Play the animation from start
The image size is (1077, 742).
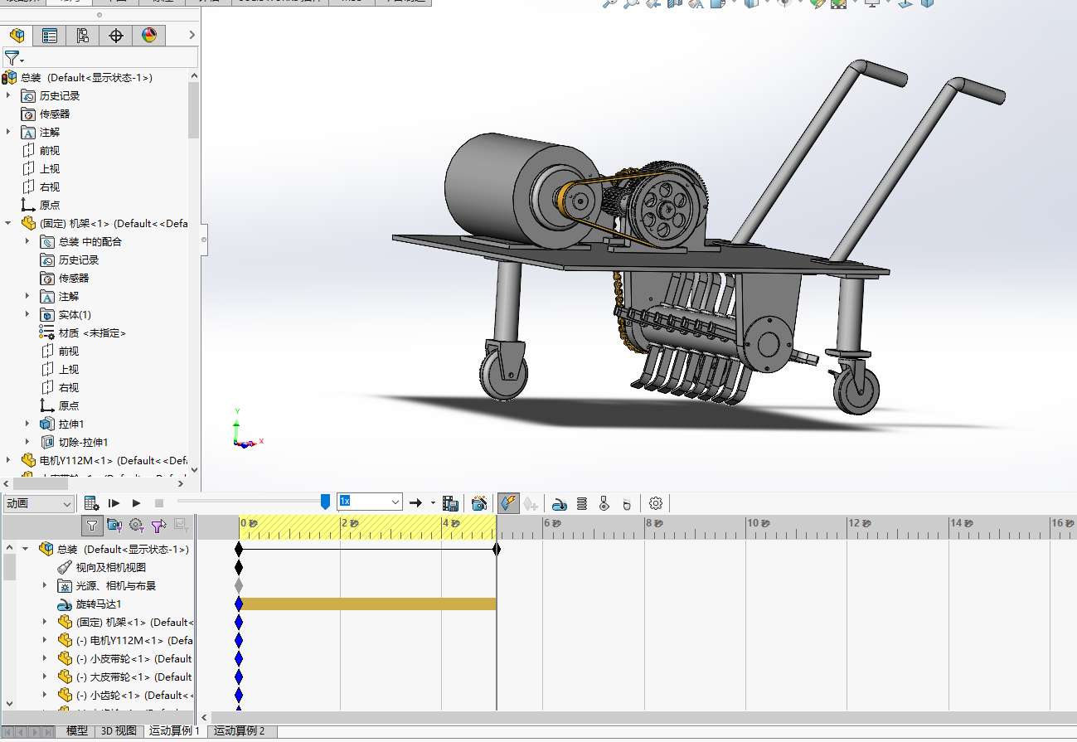[x=114, y=503]
